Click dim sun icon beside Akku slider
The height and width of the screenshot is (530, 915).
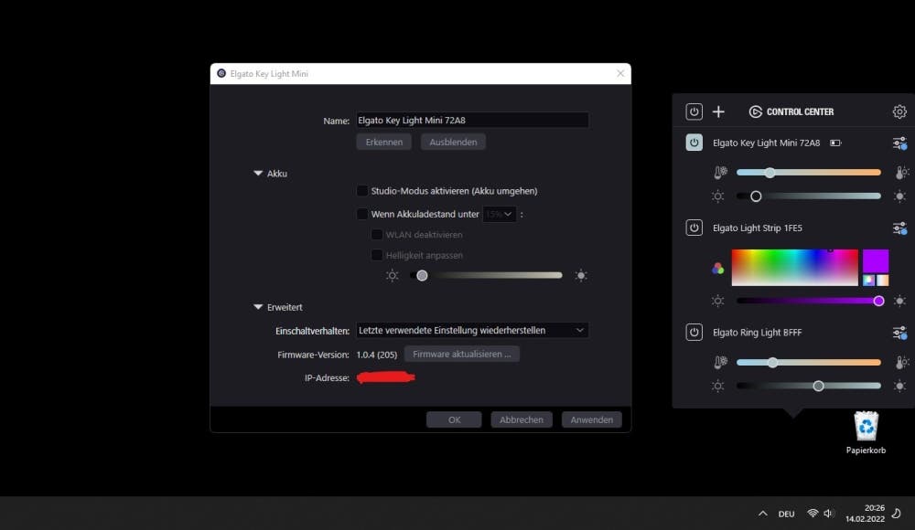click(x=393, y=275)
